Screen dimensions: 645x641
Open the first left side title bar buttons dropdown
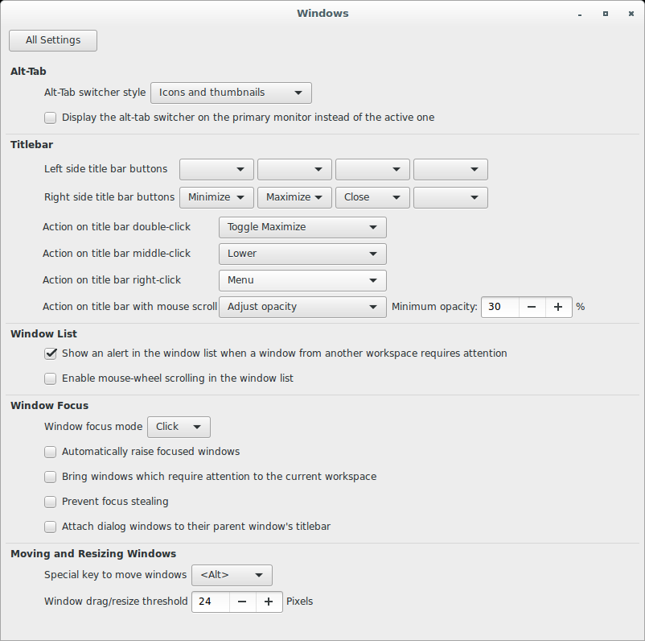pos(216,170)
